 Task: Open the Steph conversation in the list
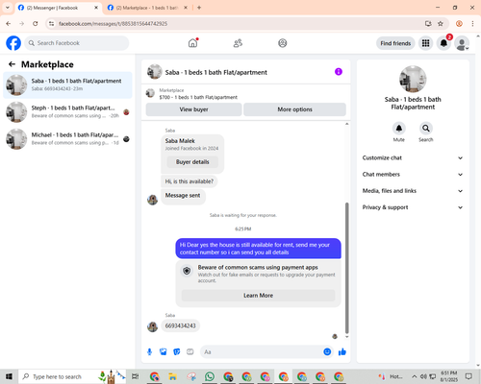point(67,112)
